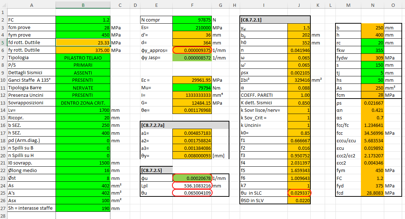Select the column N header

pos(372,5)
